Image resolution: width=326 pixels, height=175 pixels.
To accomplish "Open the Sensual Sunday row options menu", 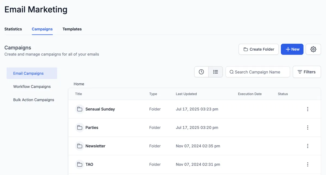I will (308, 109).
